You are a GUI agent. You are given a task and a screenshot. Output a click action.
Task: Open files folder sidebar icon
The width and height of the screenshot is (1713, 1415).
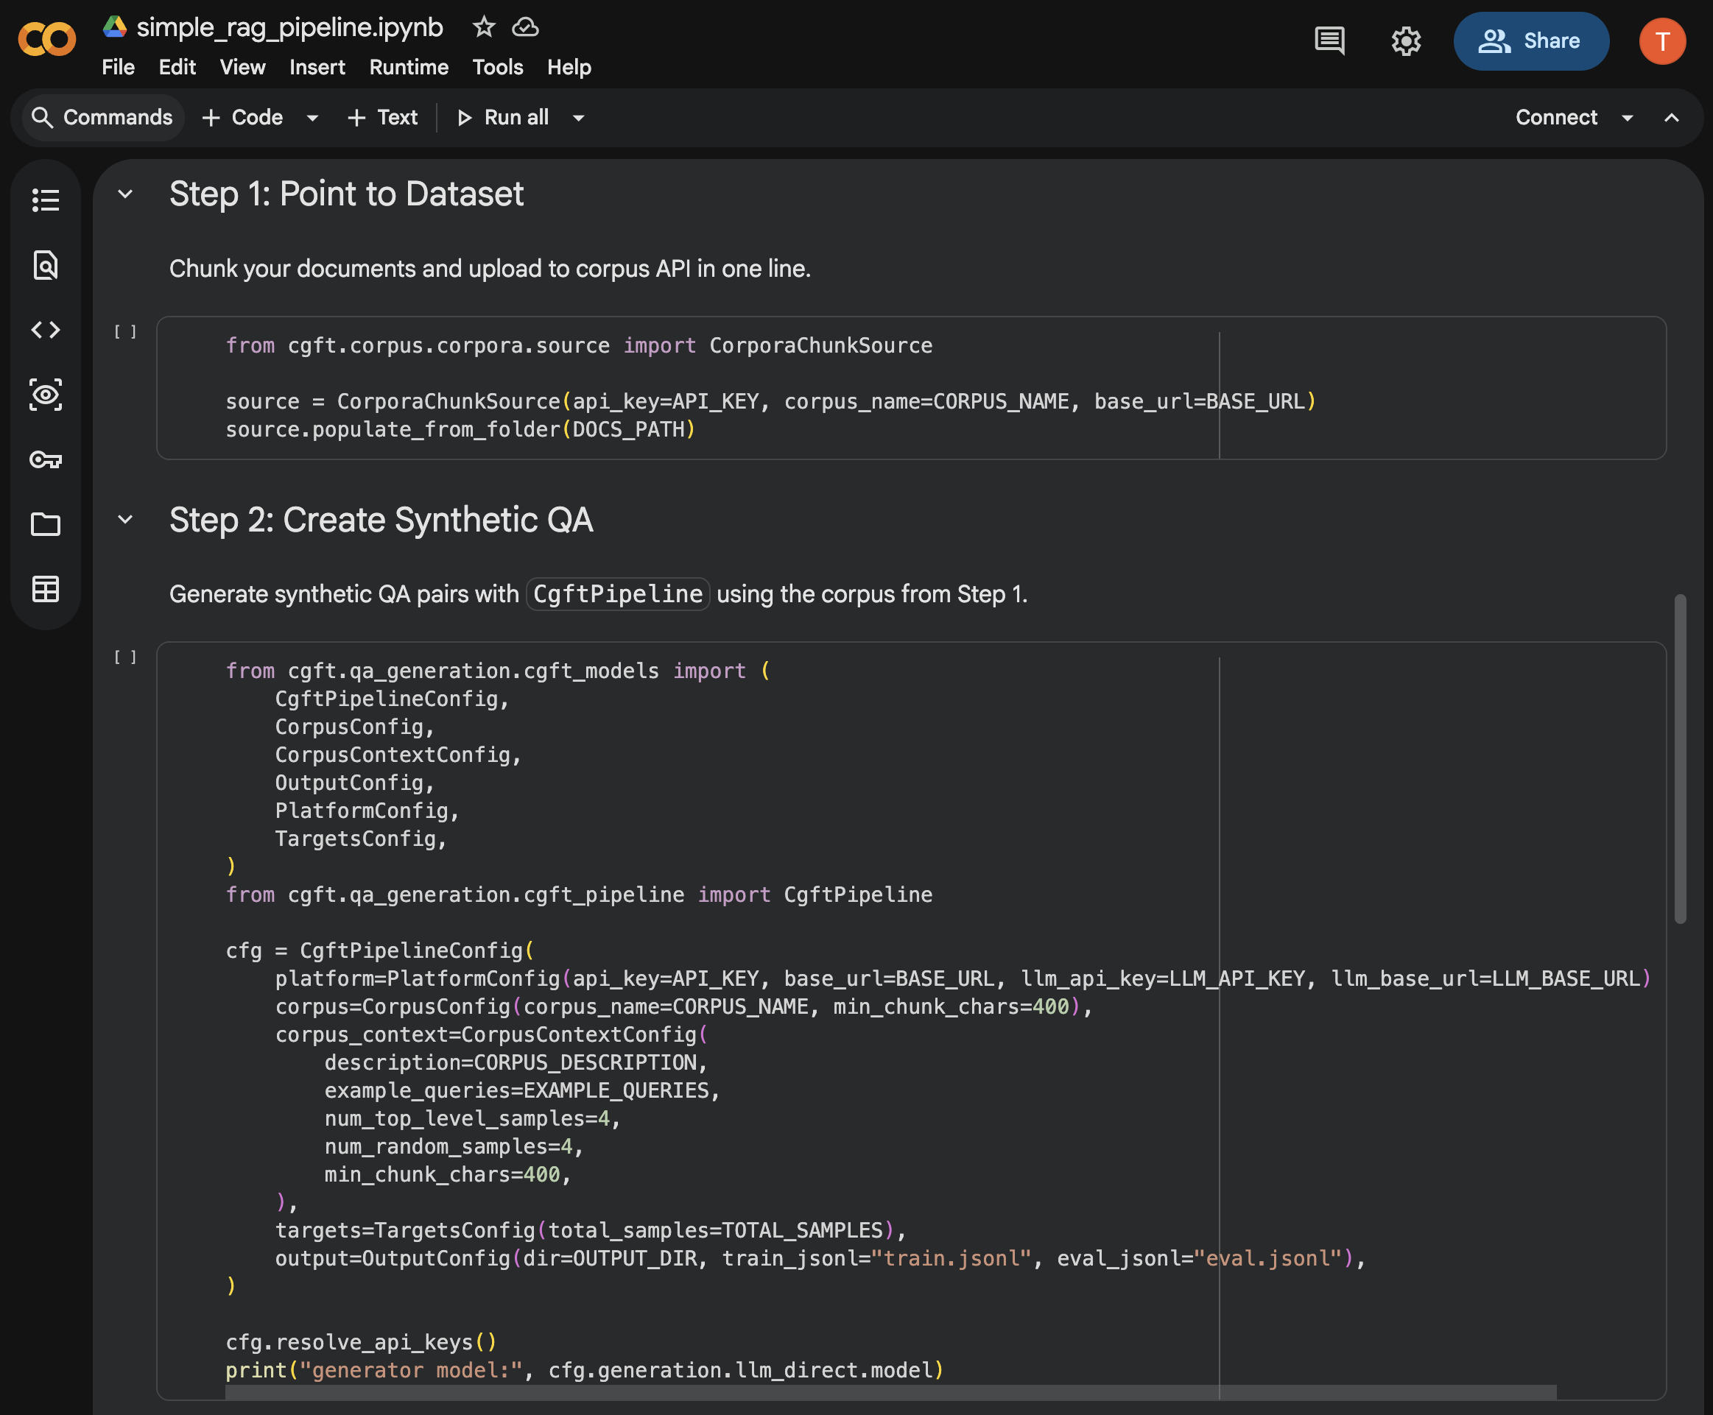tap(46, 524)
